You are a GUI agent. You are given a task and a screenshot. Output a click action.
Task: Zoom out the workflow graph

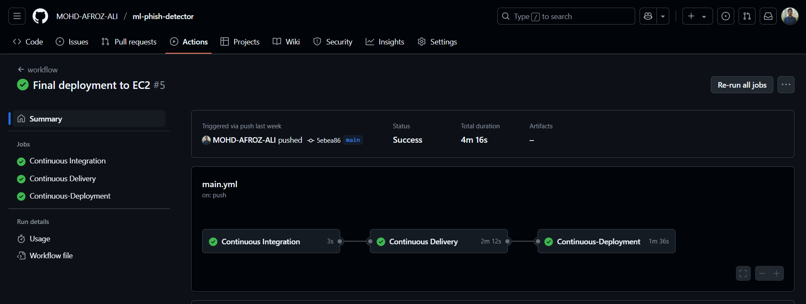pos(762,274)
